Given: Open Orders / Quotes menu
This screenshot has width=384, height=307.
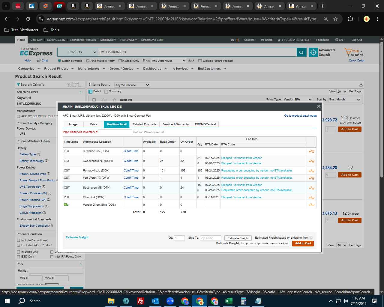Looking at the screenshot, I should [124, 69].
